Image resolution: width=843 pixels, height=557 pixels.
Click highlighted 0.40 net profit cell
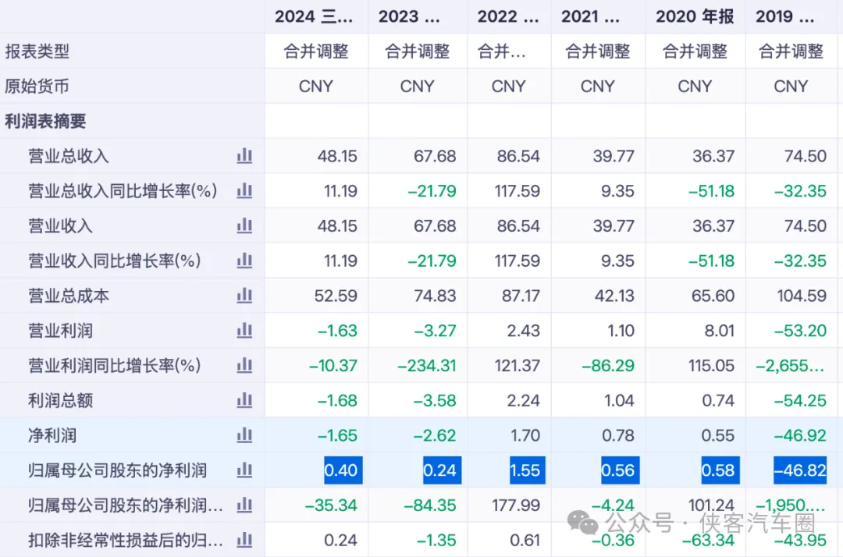[340, 470]
